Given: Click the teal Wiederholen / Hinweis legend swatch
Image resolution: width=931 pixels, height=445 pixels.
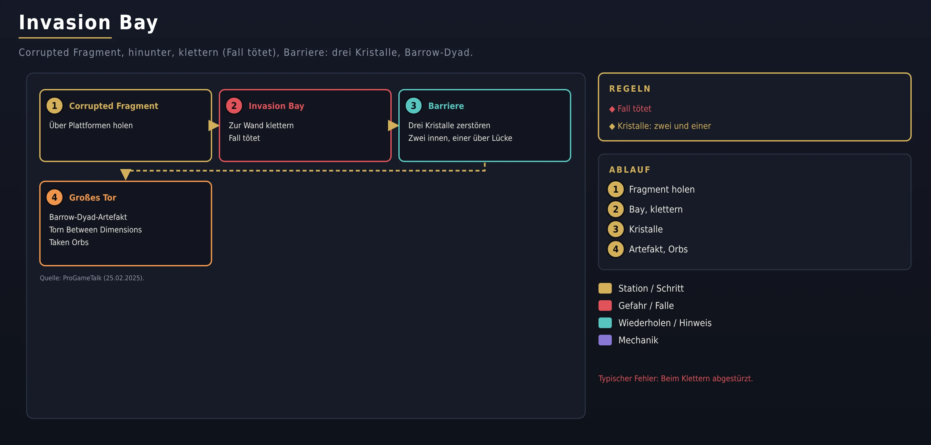Looking at the screenshot, I should pyautogui.click(x=605, y=323).
